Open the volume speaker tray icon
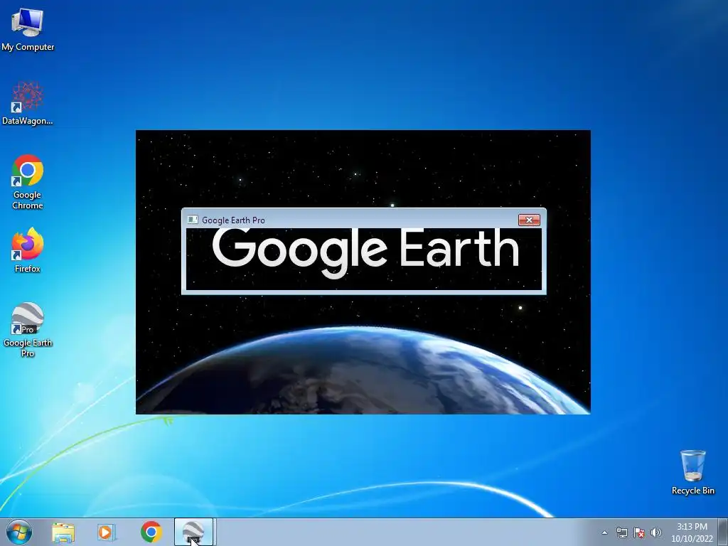The height and width of the screenshot is (546, 728). [655, 532]
